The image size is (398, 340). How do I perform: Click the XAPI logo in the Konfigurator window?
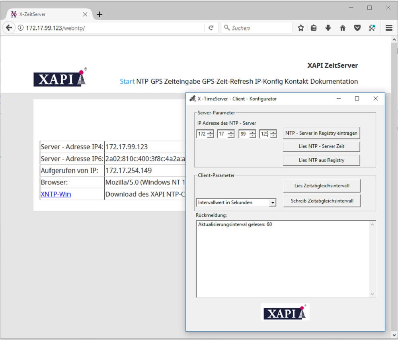(x=285, y=312)
